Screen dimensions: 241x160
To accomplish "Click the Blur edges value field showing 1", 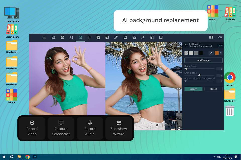I will tap(219, 69).
